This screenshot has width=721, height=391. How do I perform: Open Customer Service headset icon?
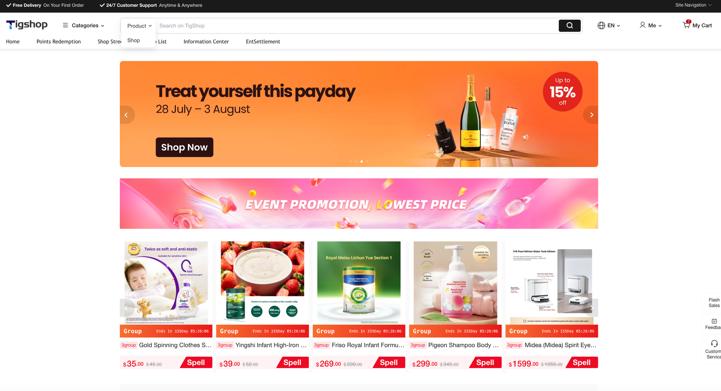click(714, 344)
